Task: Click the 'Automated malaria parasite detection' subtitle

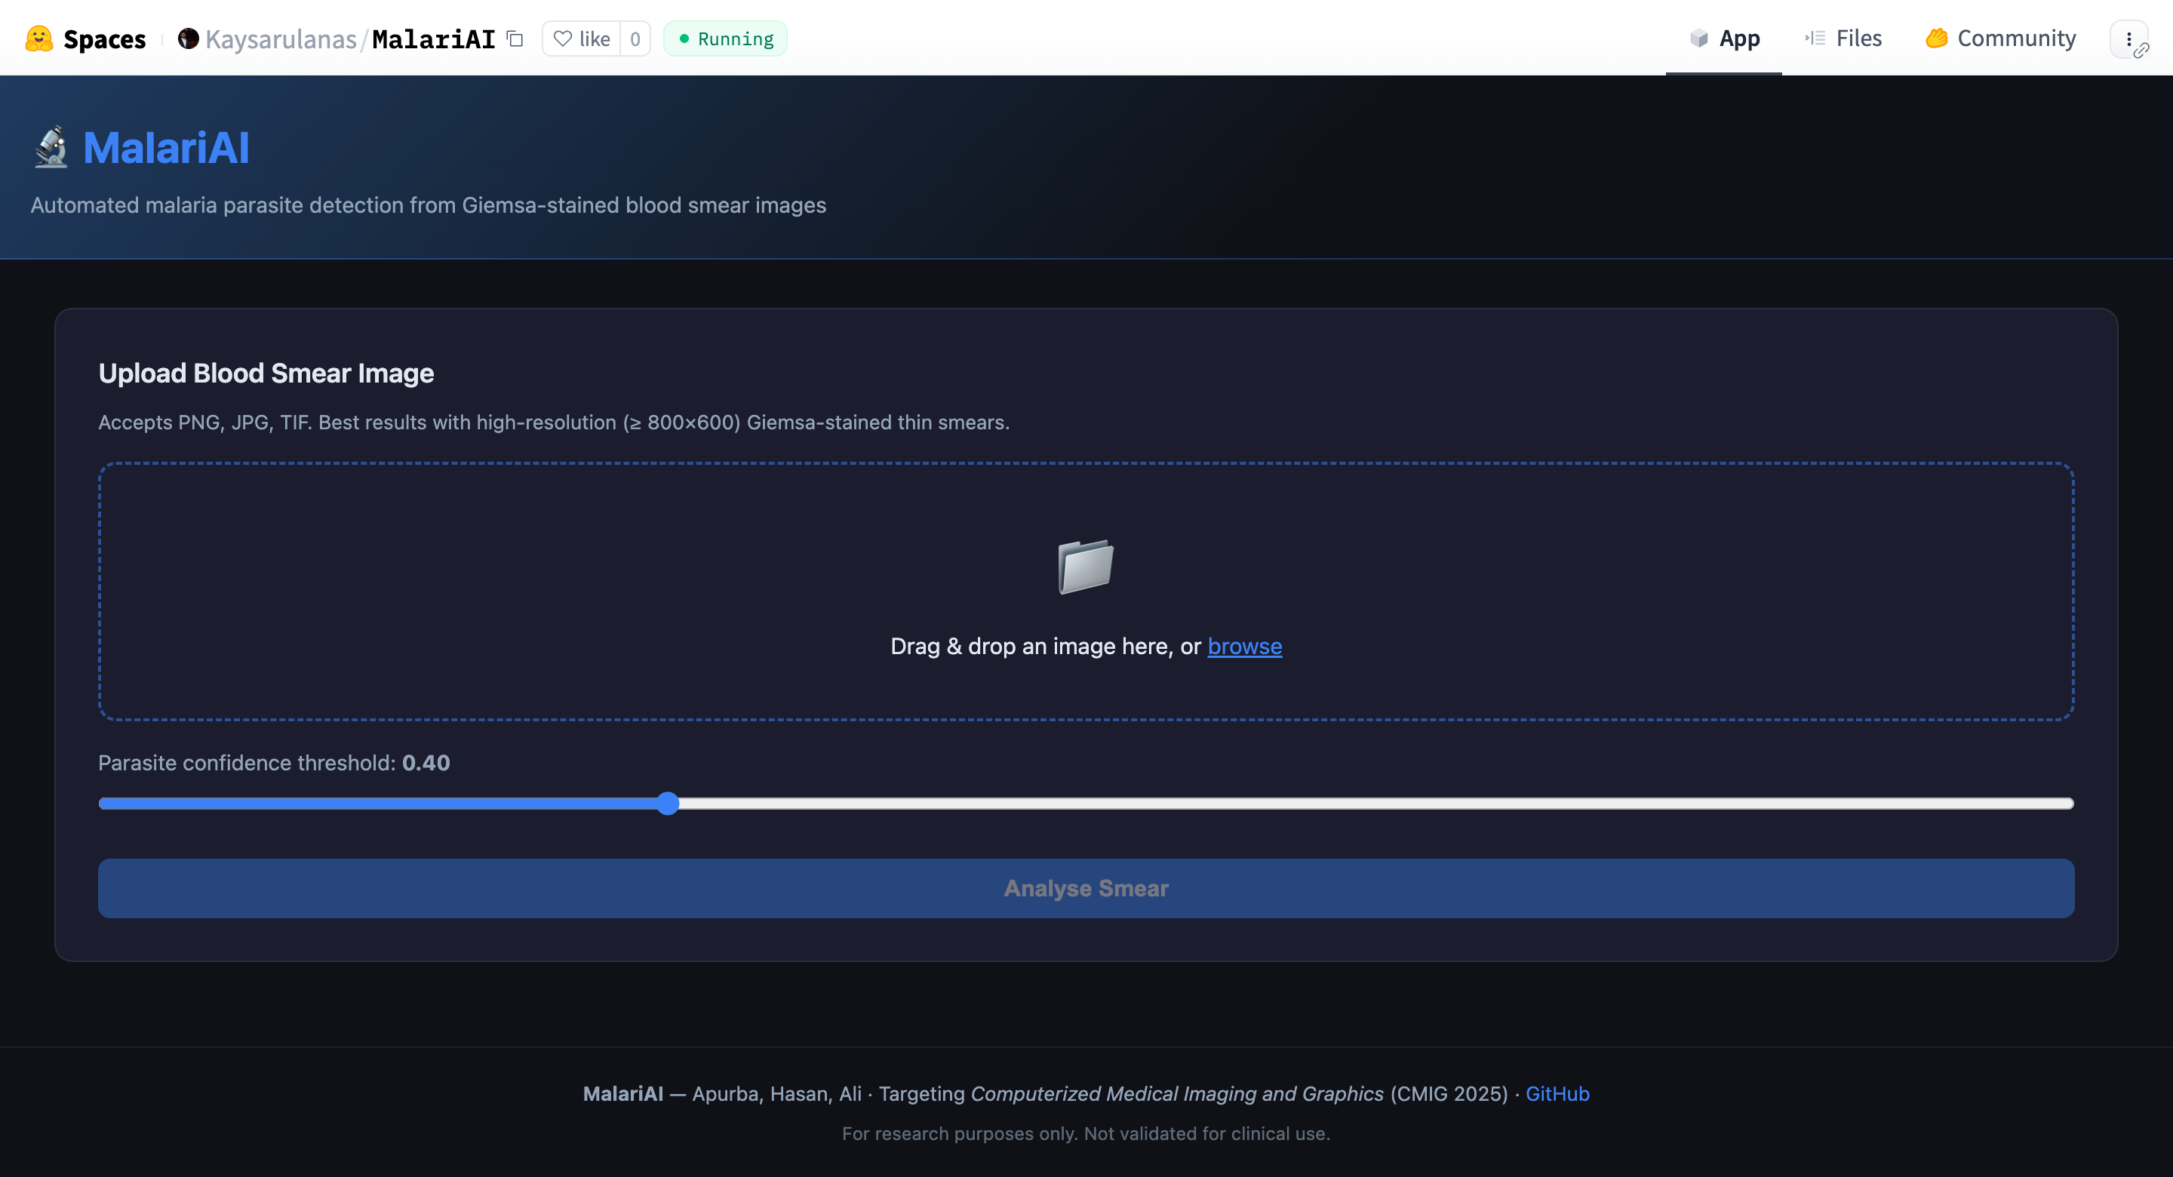Action: [429, 205]
